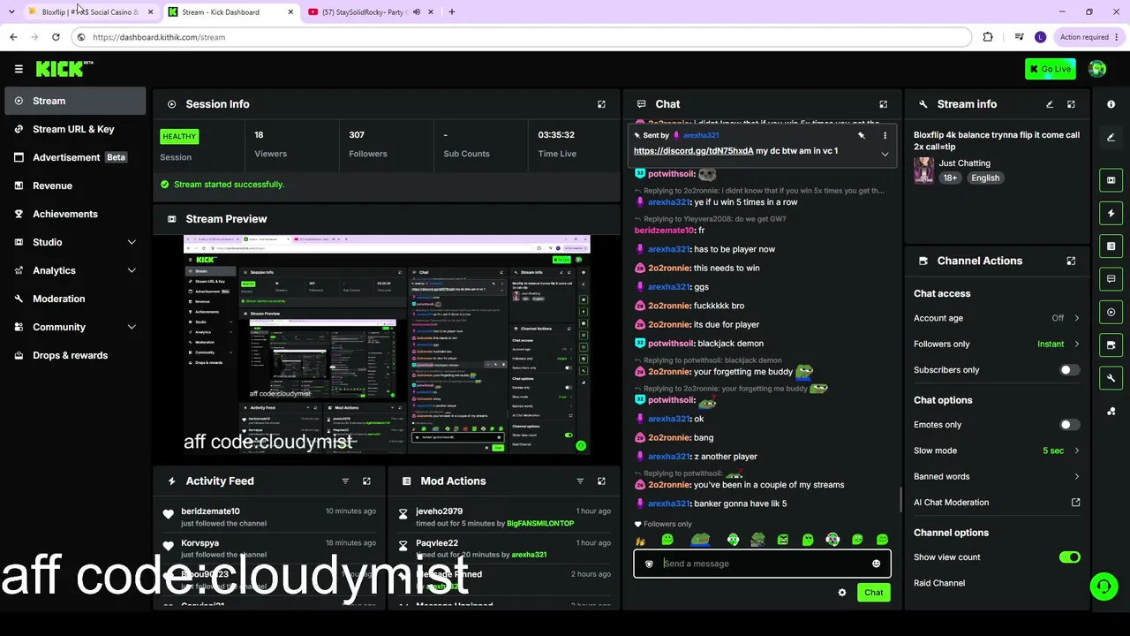This screenshot has height=636, width=1130.
Task: Expand the Mod Actions panel
Action: (601, 481)
